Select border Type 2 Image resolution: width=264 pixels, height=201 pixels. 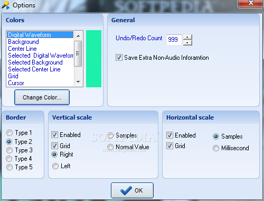coord(9,142)
